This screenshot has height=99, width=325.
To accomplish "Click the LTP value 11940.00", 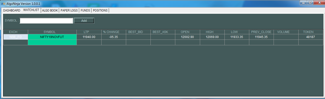I will point(89,37).
